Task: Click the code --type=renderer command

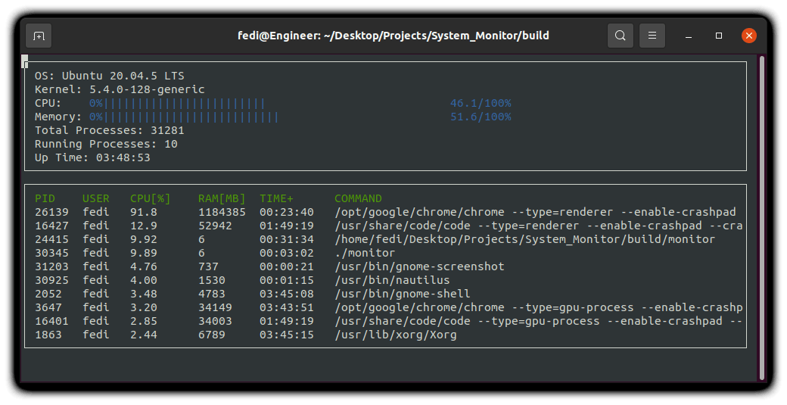Action: click(x=539, y=226)
